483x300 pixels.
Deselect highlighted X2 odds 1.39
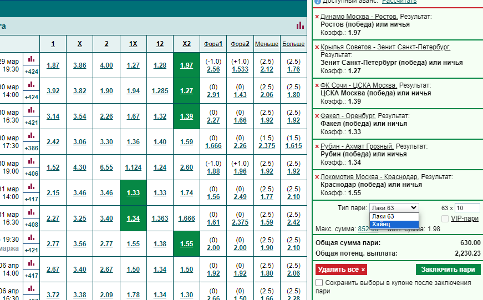[x=187, y=116]
